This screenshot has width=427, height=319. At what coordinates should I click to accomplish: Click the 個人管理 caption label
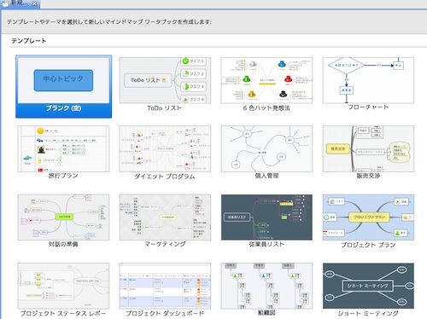click(x=266, y=176)
